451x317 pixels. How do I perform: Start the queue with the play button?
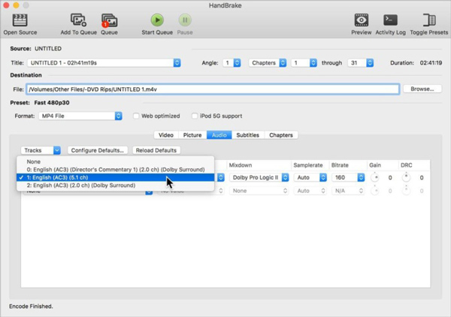157,20
